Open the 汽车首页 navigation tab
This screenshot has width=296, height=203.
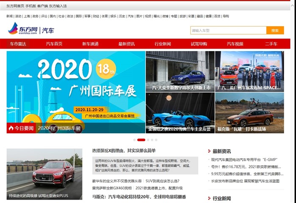click(x=54, y=44)
